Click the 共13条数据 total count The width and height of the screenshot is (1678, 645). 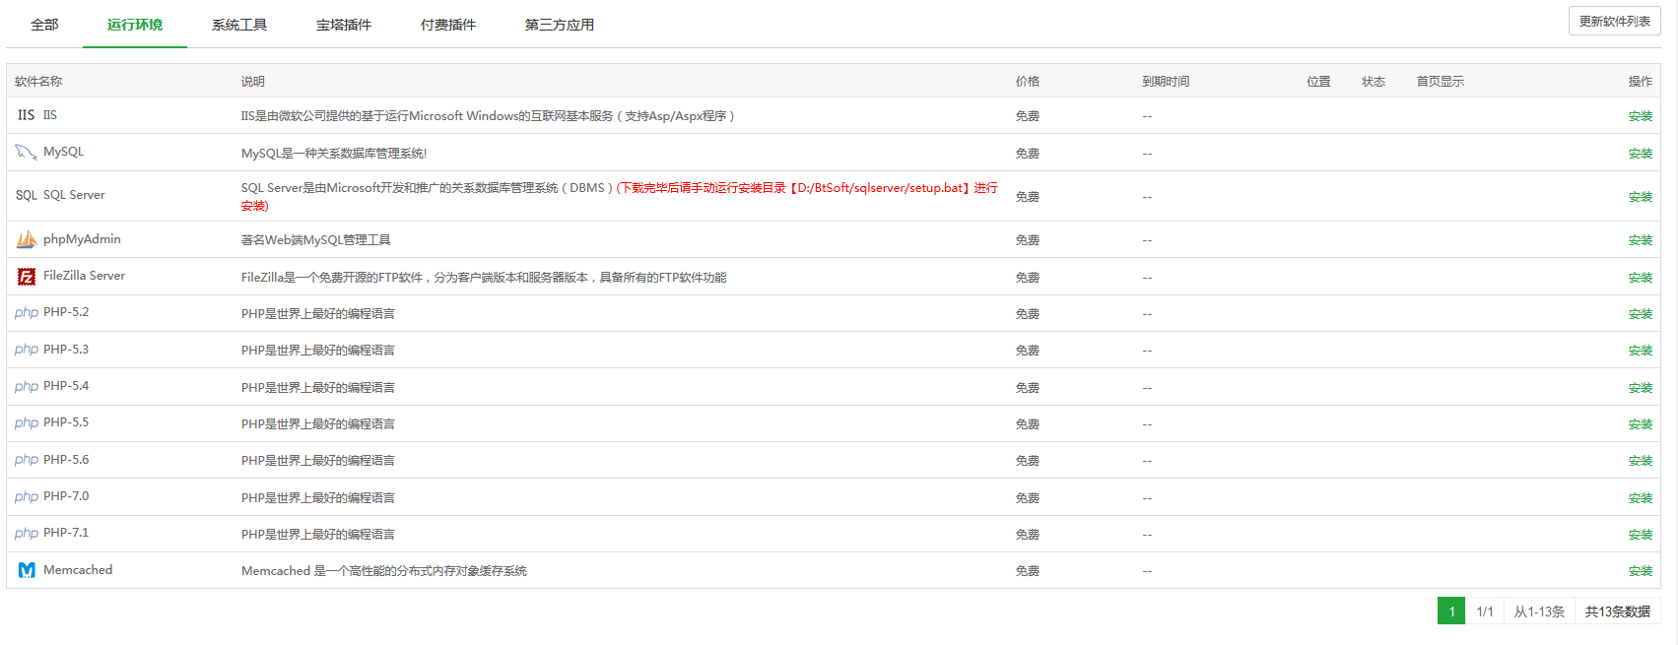[1618, 612]
